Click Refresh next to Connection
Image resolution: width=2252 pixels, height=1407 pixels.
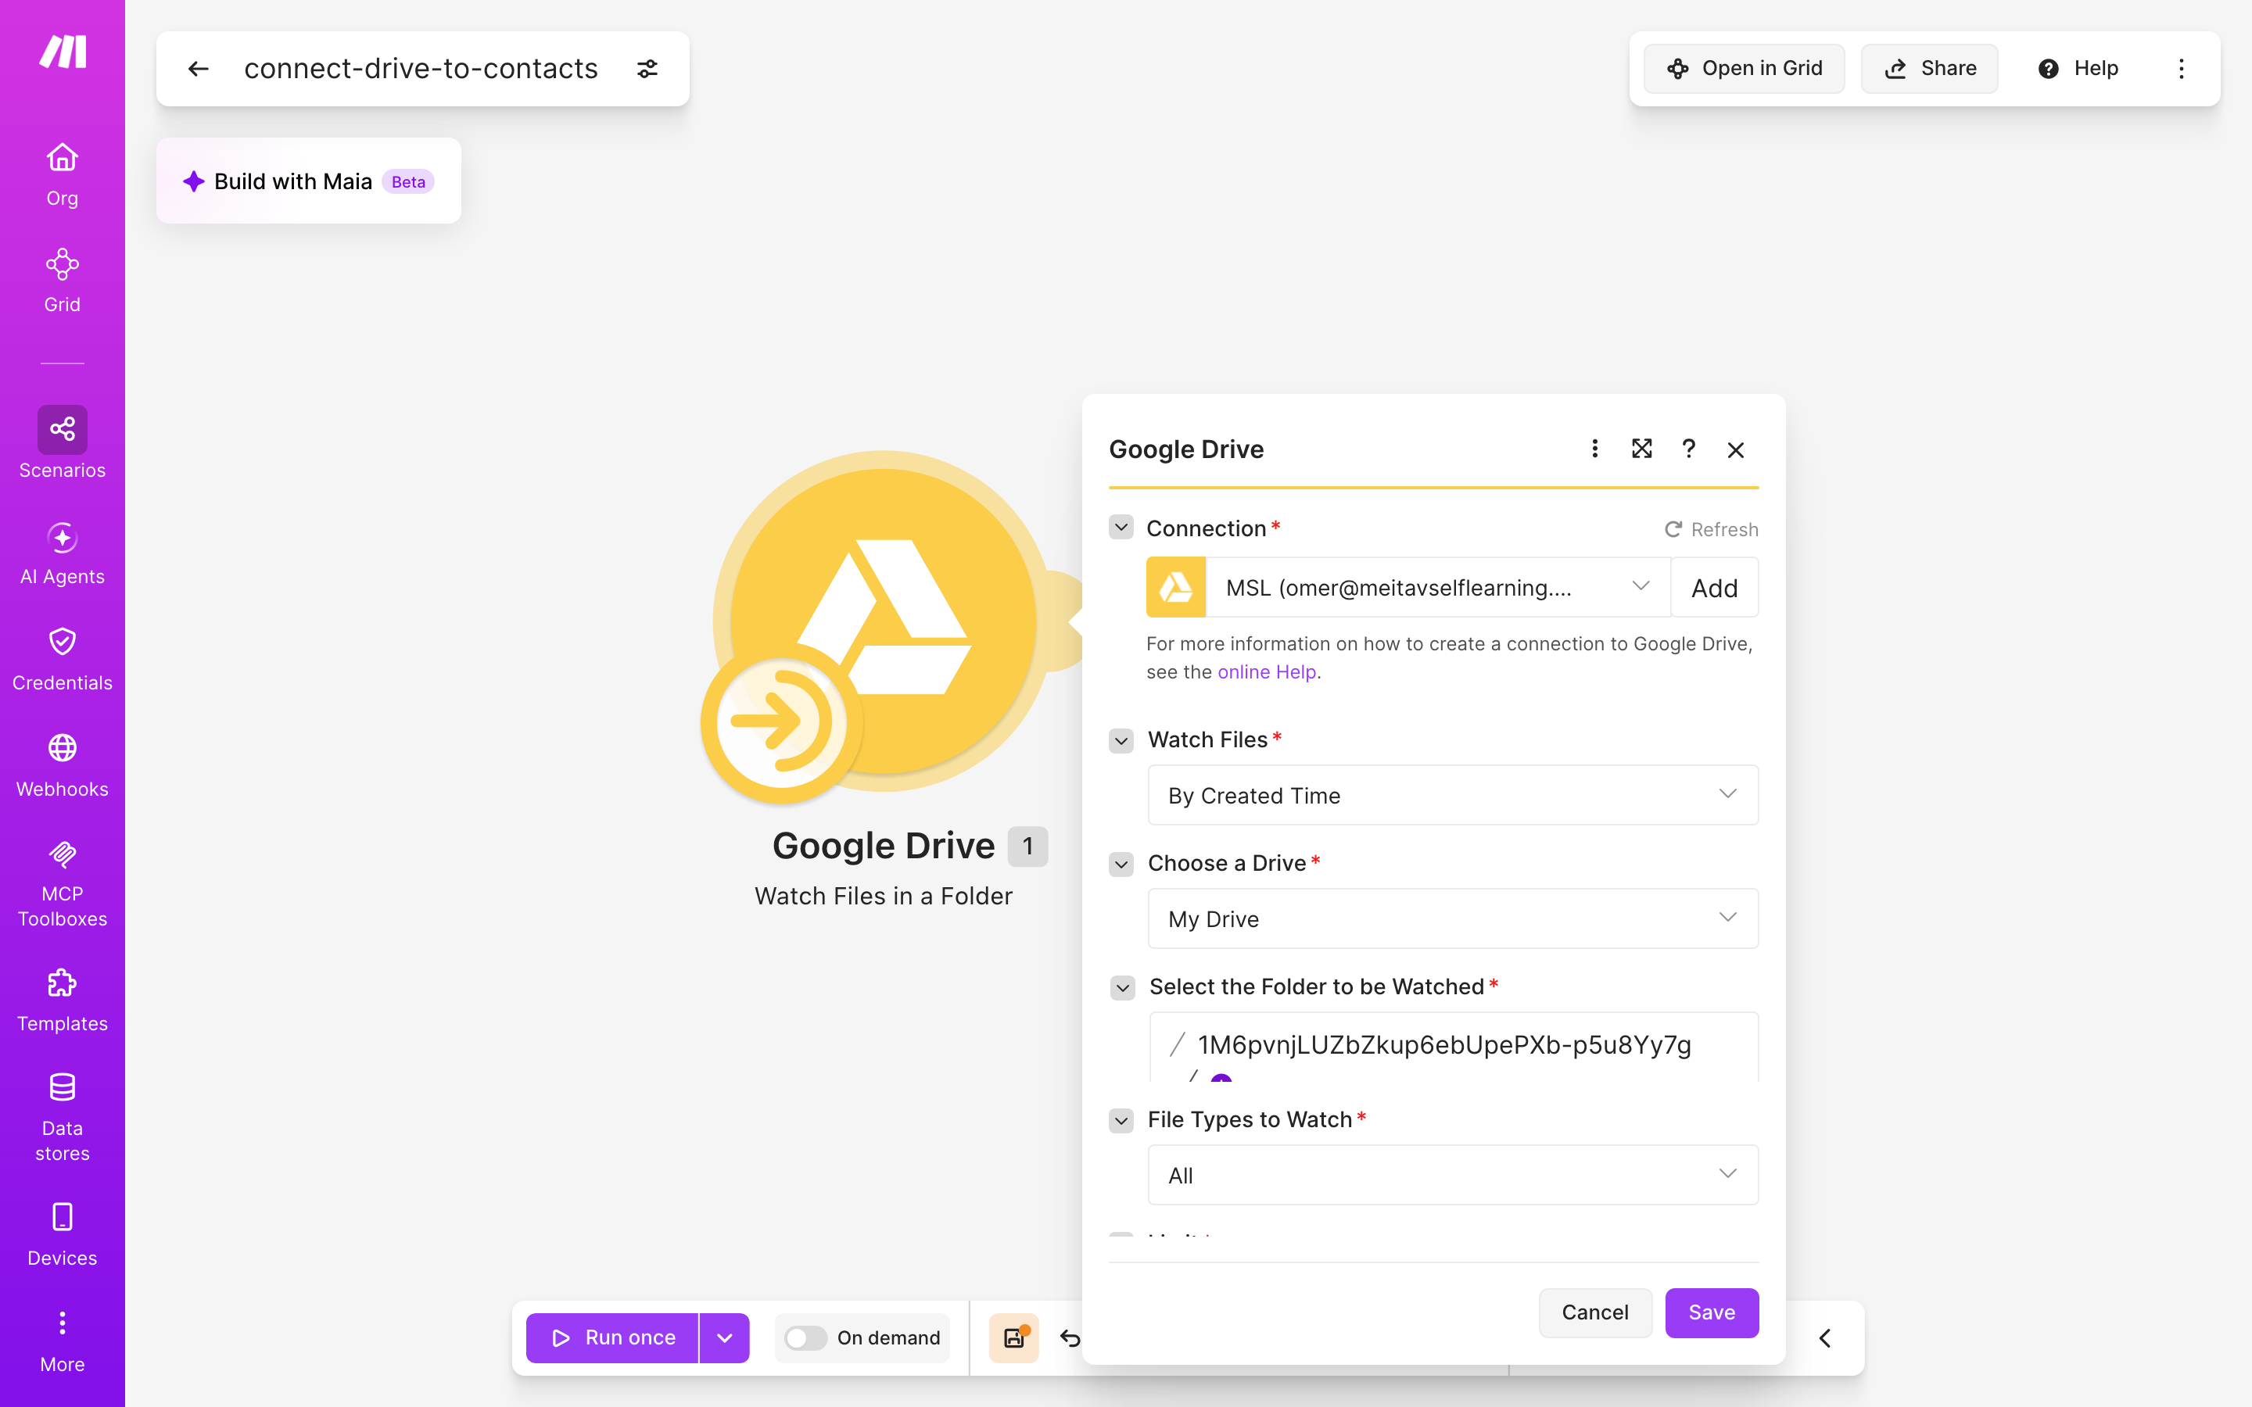tap(1712, 529)
